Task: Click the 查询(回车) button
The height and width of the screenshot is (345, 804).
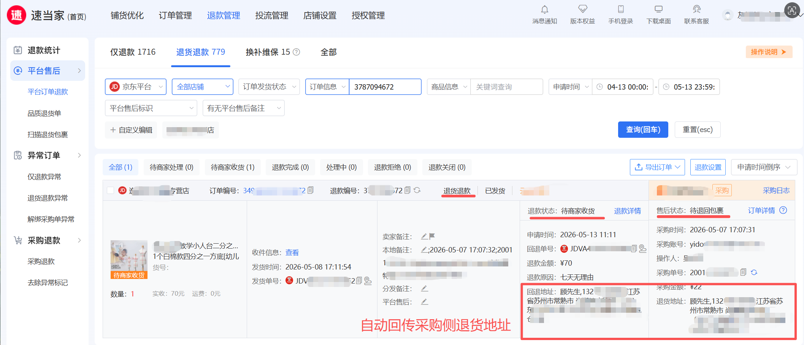Action: point(643,130)
